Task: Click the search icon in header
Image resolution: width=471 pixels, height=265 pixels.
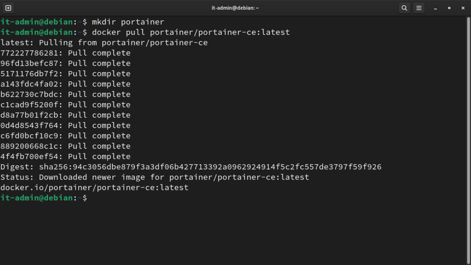Action: point(404,8)
